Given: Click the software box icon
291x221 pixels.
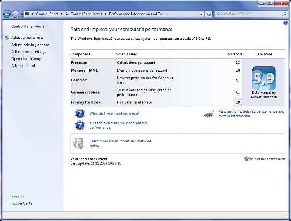Looking at the screenshot, I should click(x=78, y=143).
